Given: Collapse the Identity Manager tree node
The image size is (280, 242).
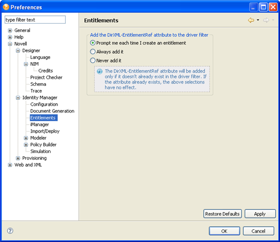Looking at the screenshot, I should click(18, 98).
